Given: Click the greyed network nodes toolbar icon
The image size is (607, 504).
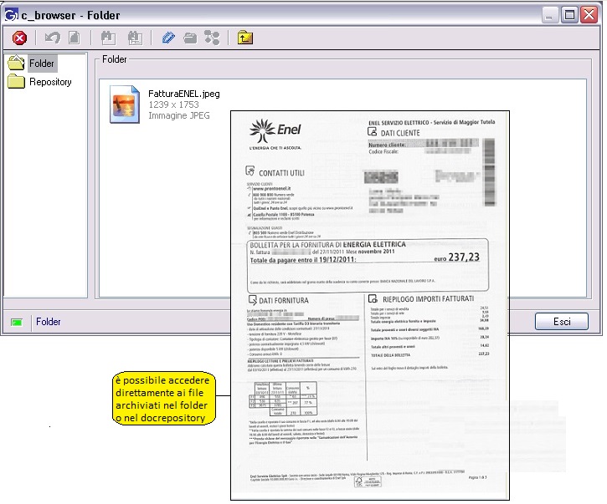Looking at the screenshot, I should click(212, 38).
